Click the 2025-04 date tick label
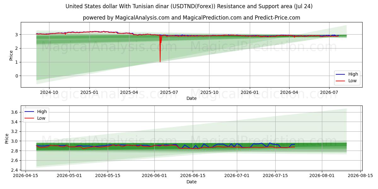The width and height of the screenshot is (378, 189). click(x=129, y=92)
